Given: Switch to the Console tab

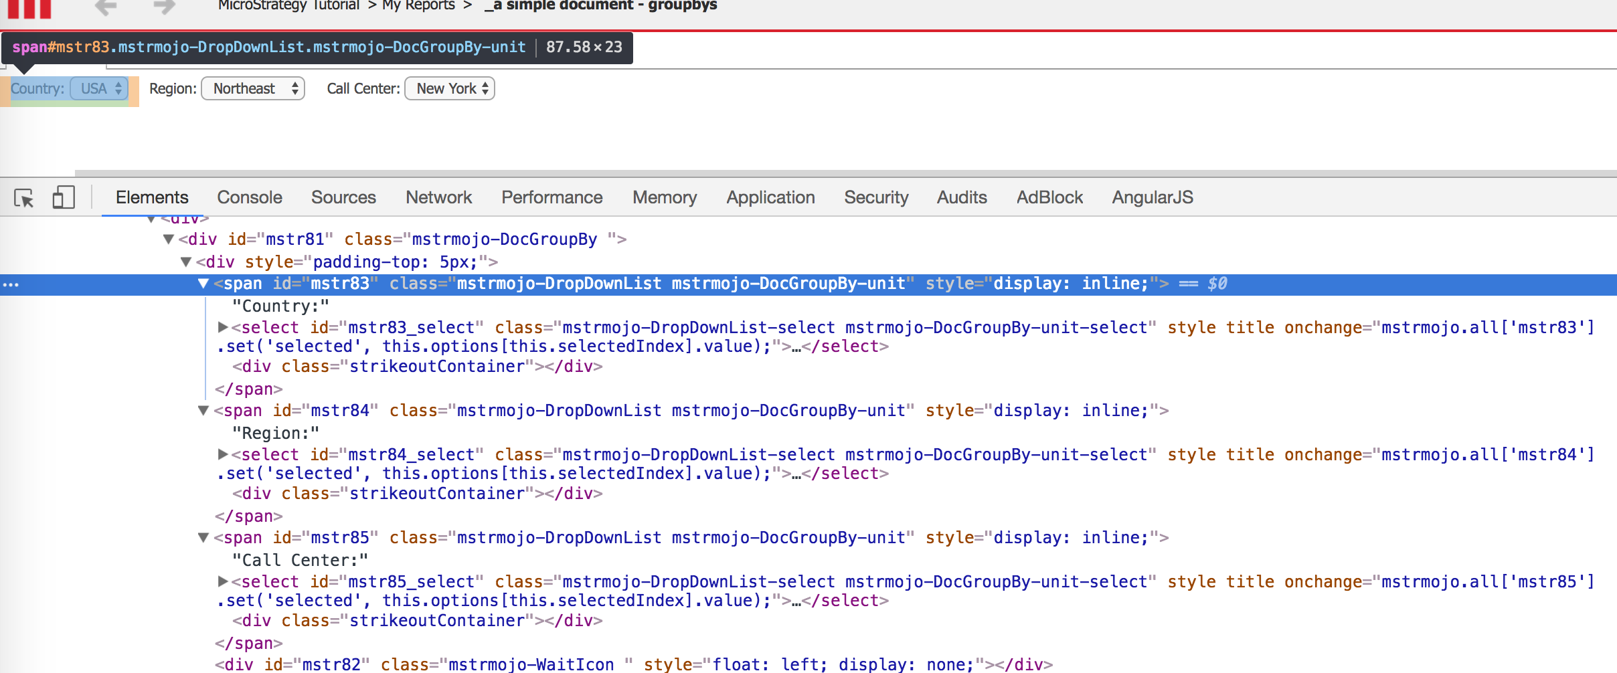Looking at the screenshot, I should tap(249, 198).
